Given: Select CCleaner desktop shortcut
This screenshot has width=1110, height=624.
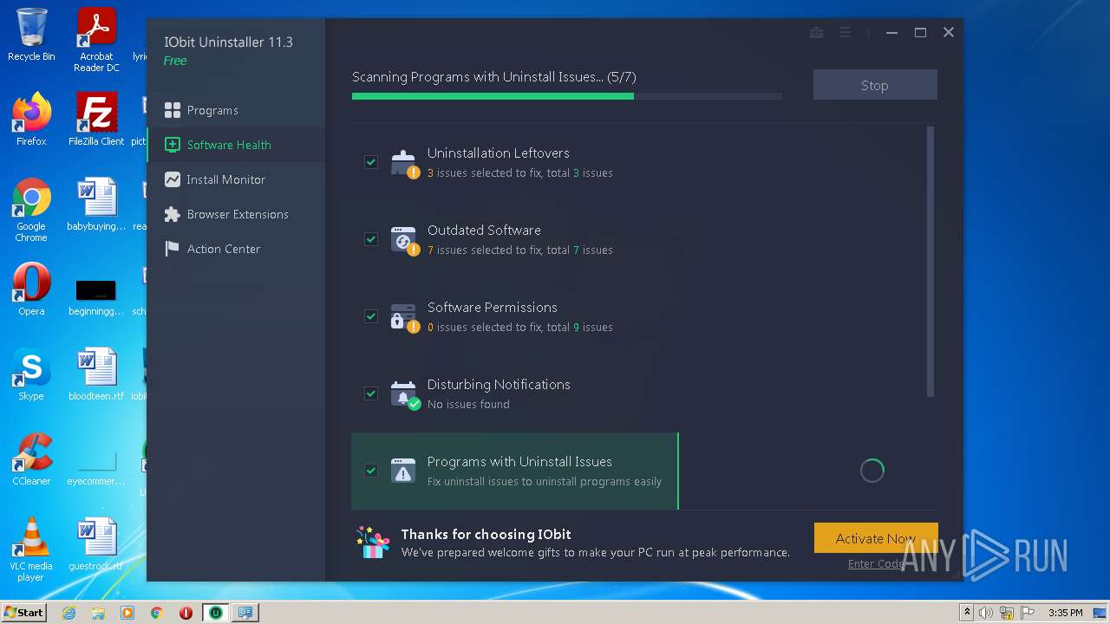Looking at the screenshot, I should 31,459.
